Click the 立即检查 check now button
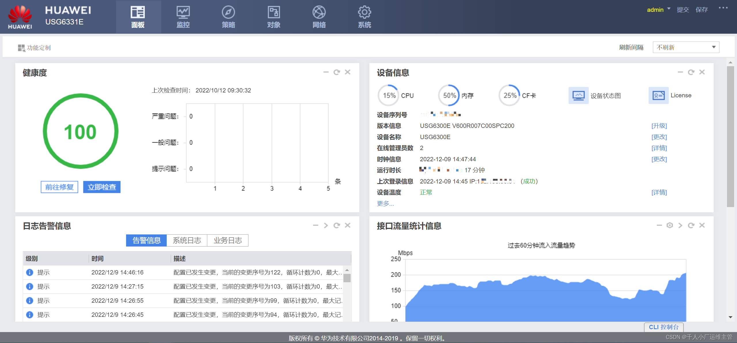This screenshot has width=737, height=343. coord(102,187)
